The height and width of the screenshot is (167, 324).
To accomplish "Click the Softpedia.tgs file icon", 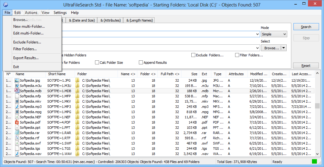I will 17,149.
